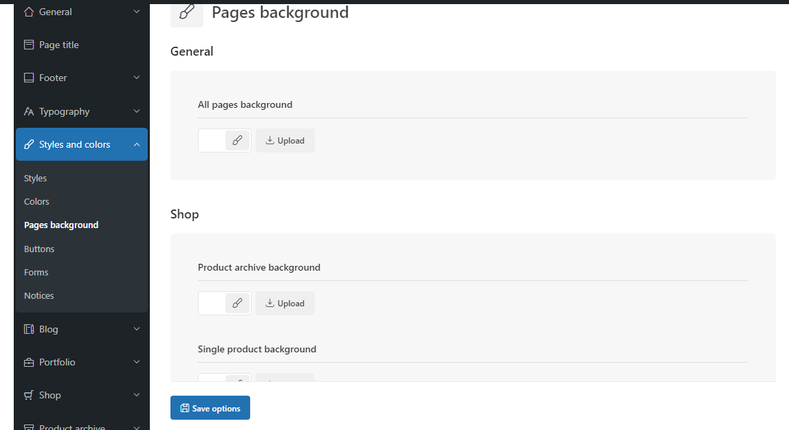Open color picker brush for All pages background
The height and width of the screenshot is (430, 789).
coord(237,140)
